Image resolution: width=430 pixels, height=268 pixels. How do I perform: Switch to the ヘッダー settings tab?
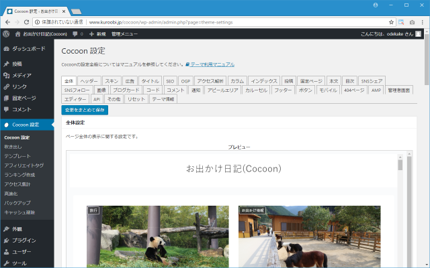89,81
